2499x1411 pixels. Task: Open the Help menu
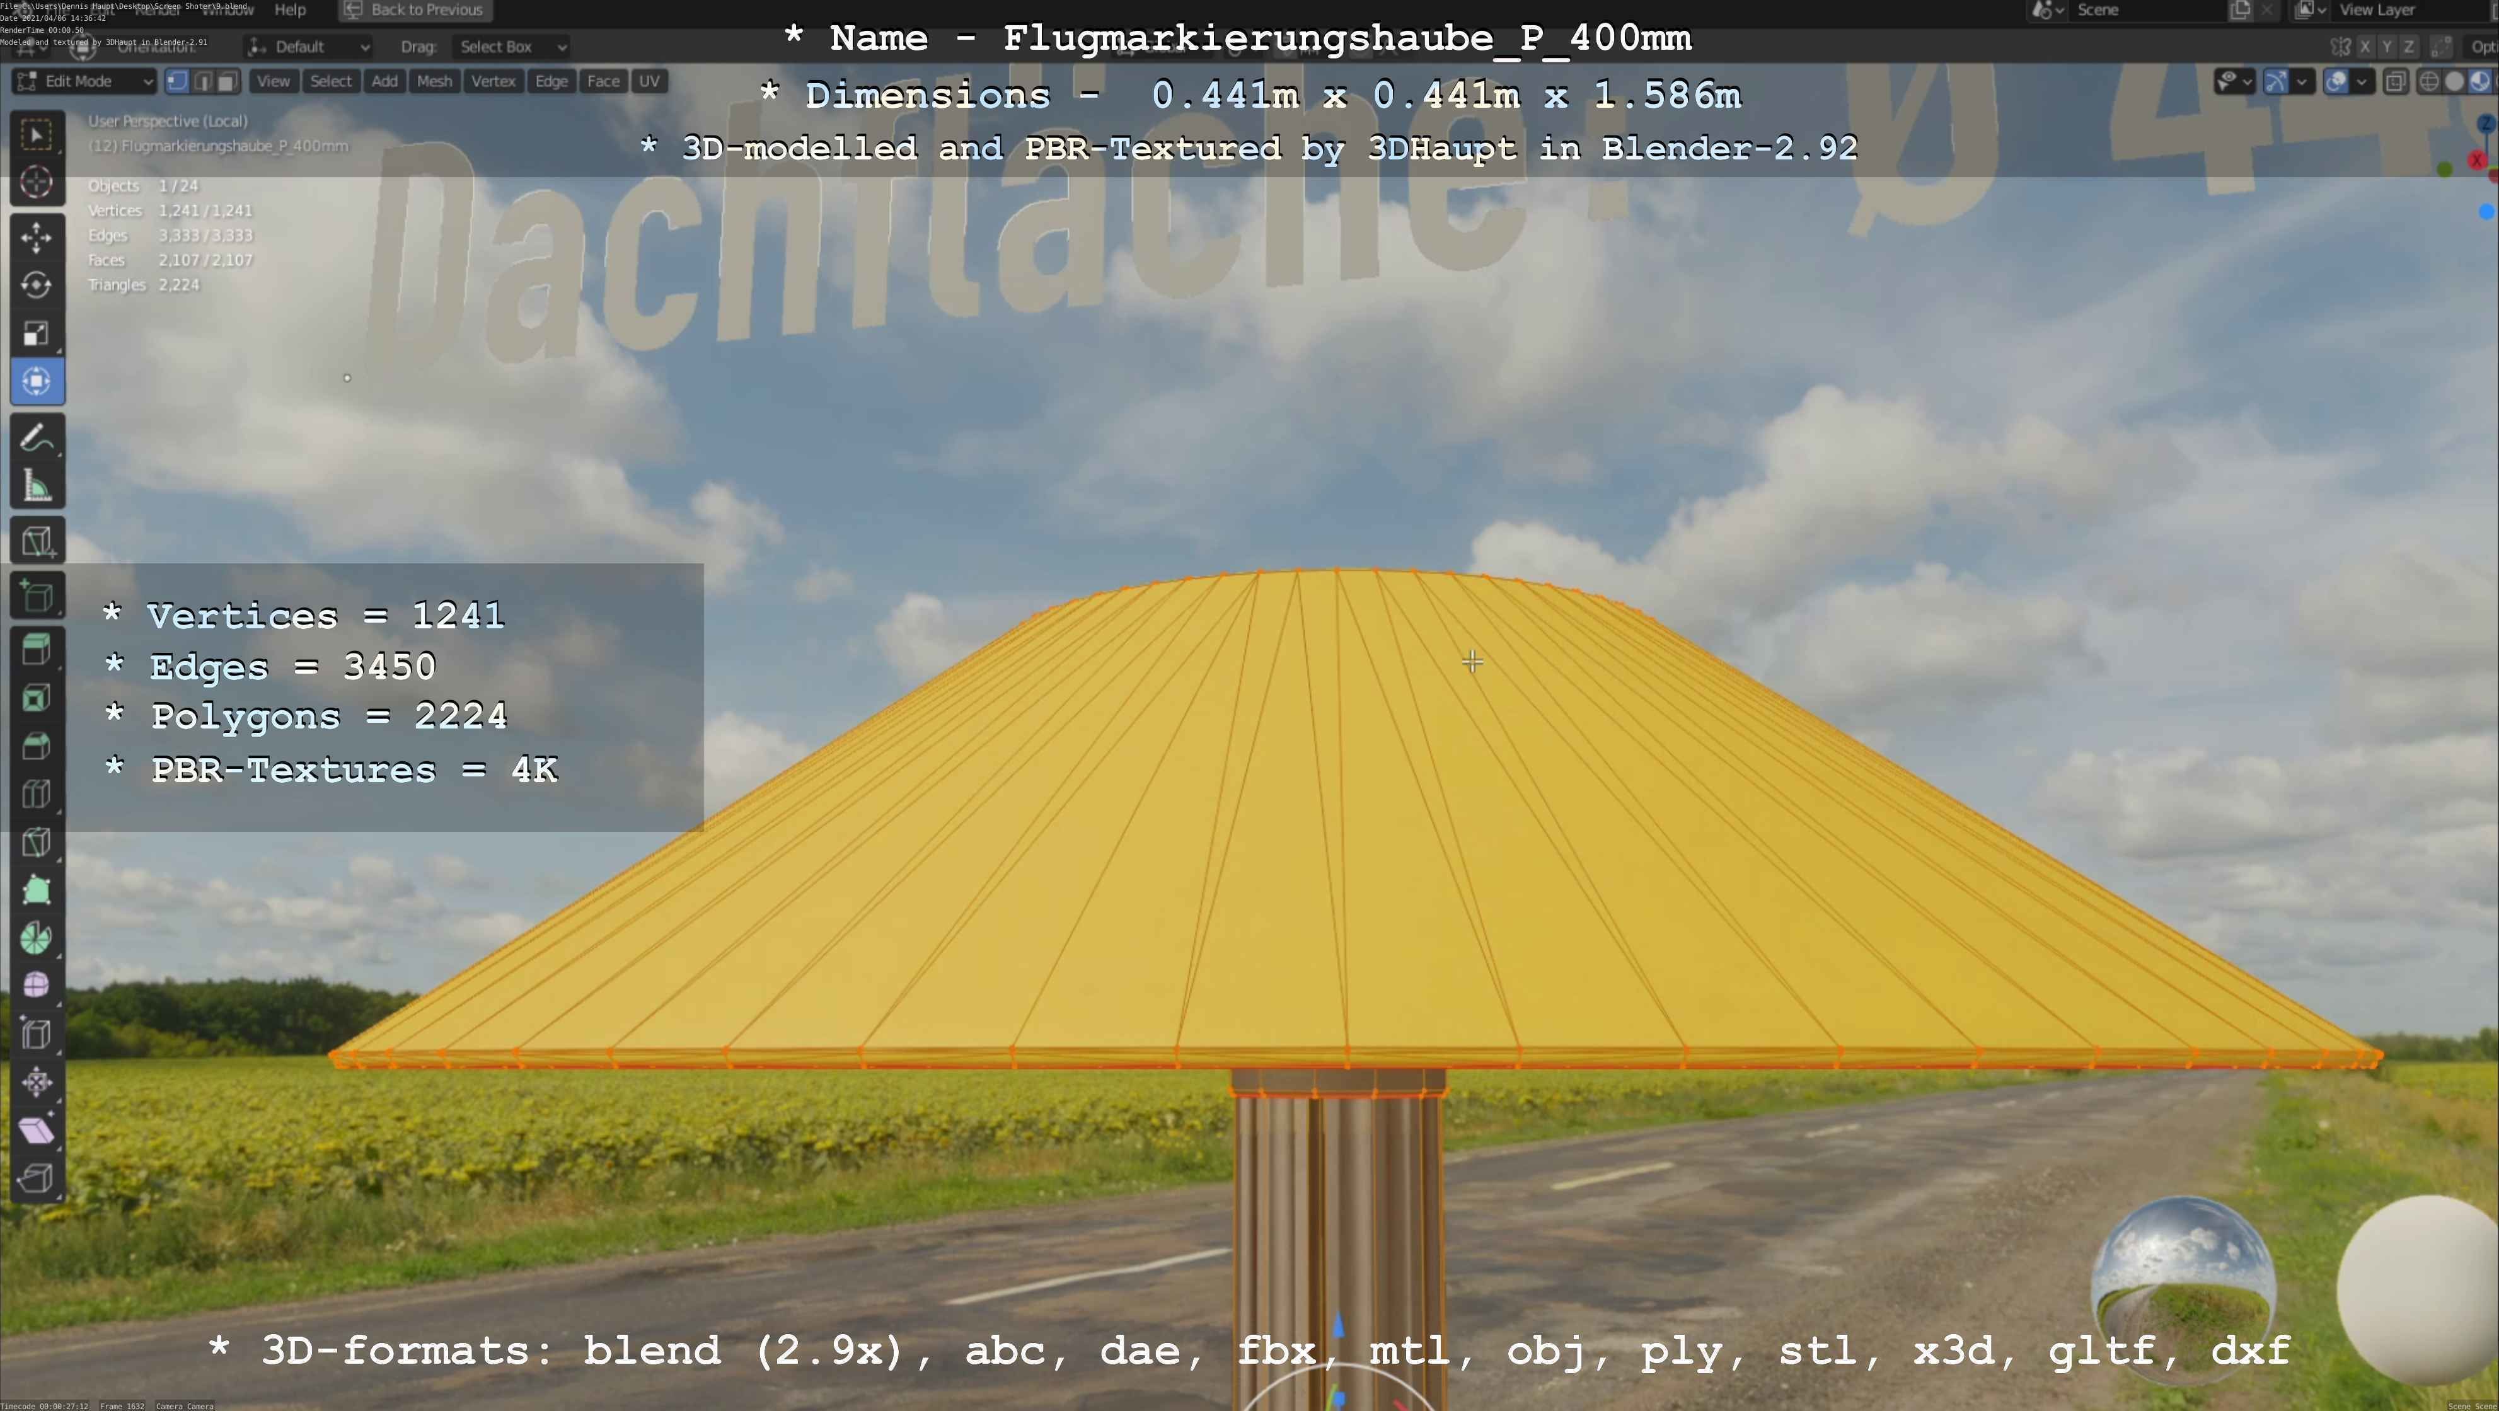(x=290, y=9)
